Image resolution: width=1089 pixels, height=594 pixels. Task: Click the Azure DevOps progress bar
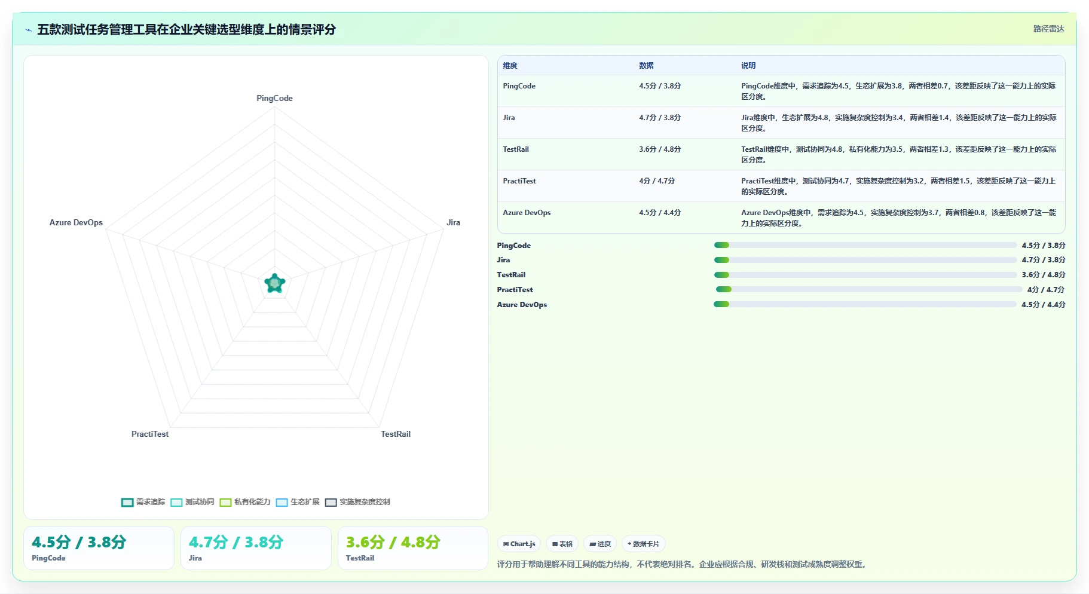point(865,304)
